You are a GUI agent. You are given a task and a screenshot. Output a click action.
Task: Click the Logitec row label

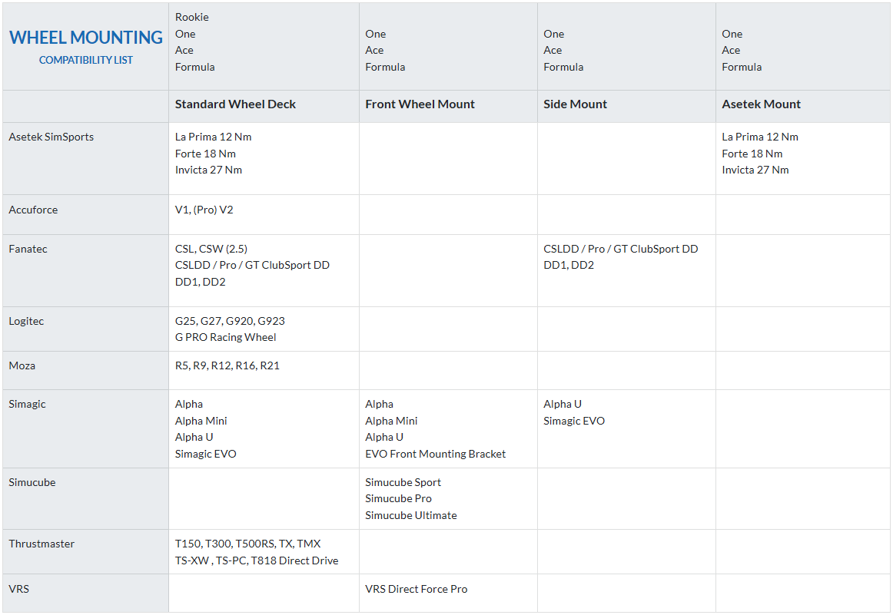point(26,321)
